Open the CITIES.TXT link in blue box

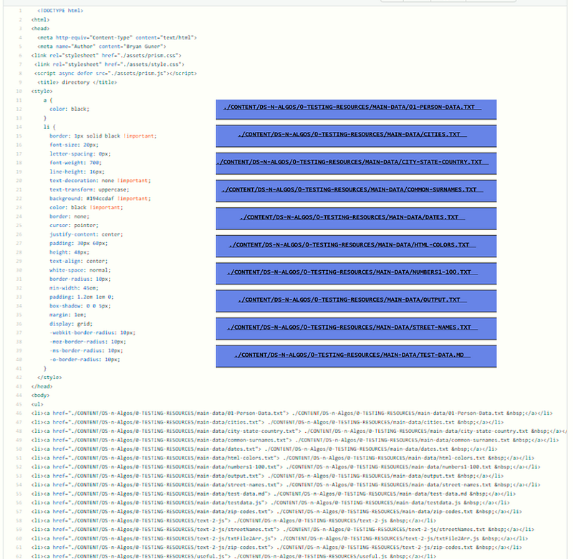pyautogui.click(x=352, y=135)
